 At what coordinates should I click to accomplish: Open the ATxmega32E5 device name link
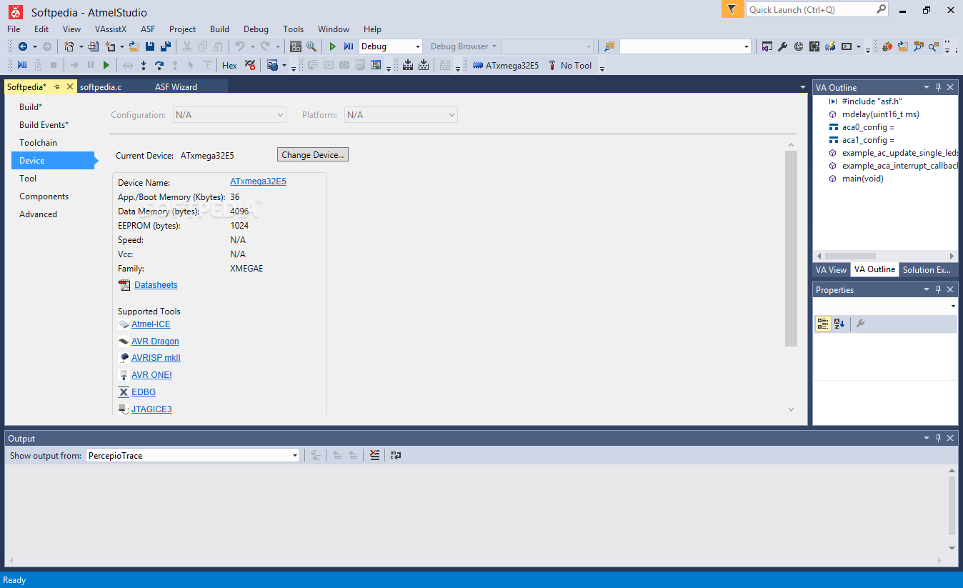[x=258, y=181]
